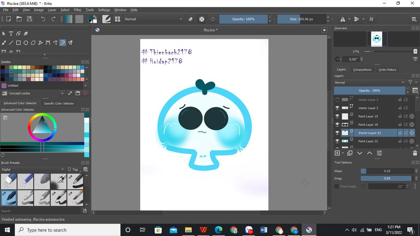Add a color to the palette
420x236 pixels.
[x=62, y=93]
